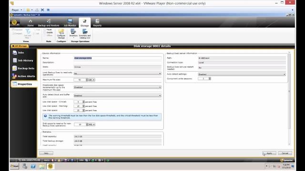Switch to the Home tab

(x=30, y=23)
